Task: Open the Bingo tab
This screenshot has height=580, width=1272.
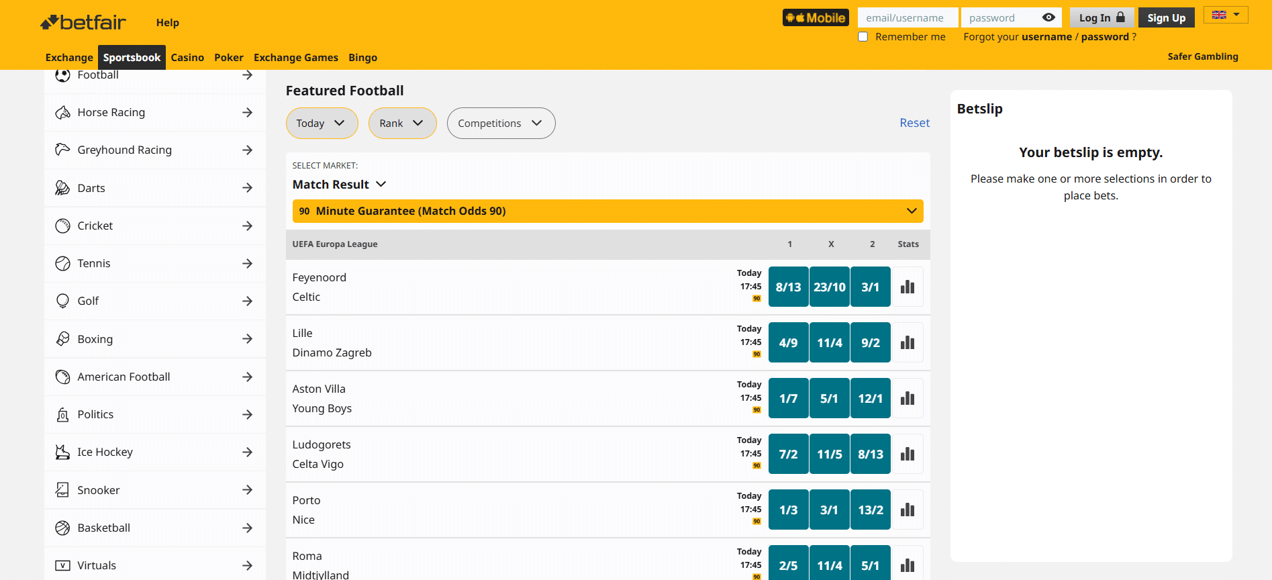Action: (x=363, y=57)
